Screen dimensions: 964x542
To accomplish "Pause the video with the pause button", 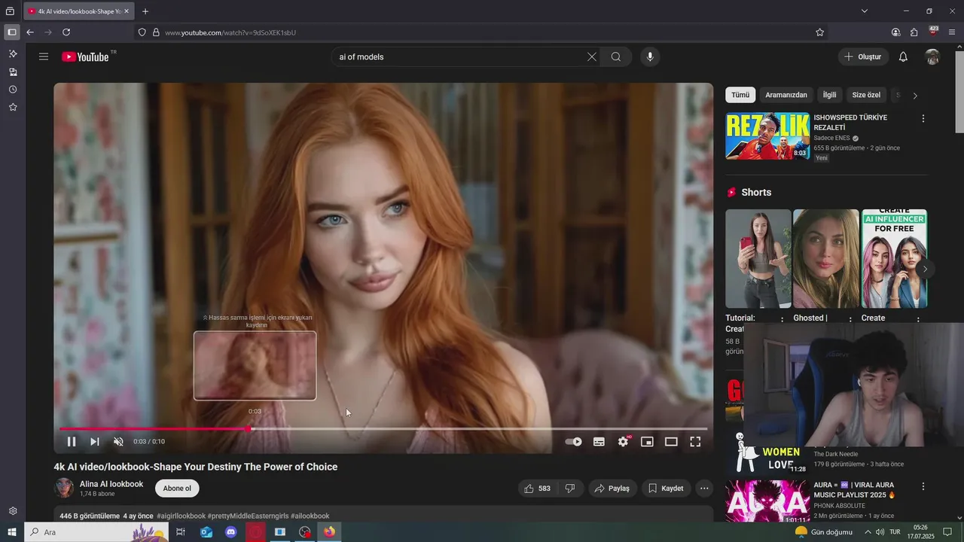I will pos(72,442).
